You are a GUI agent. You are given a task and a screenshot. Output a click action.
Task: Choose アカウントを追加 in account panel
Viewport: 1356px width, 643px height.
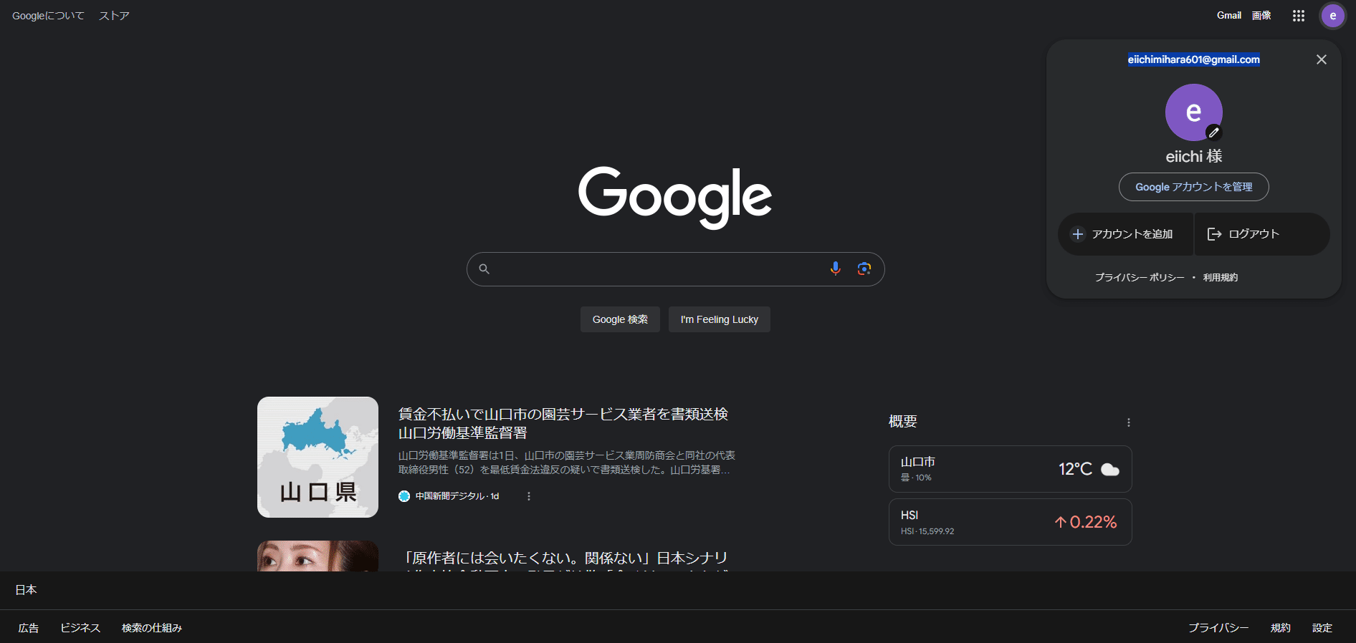pos(1125,234)
